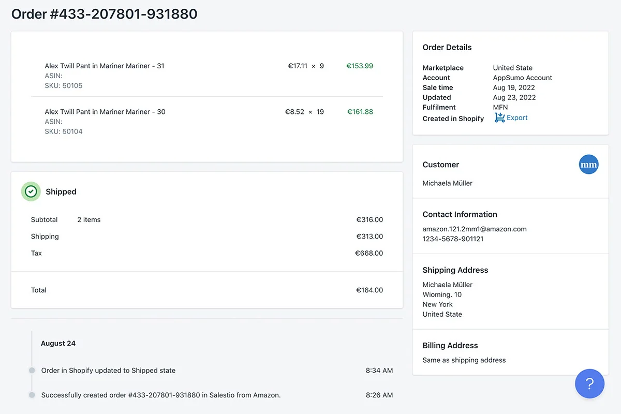Click the 8:26 AM timestamp

pyautogui.click(x=379, y=395)
